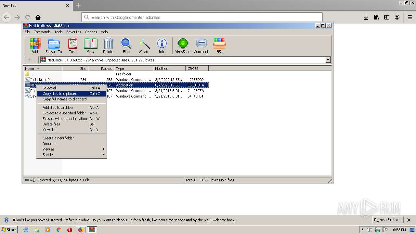Open the Tools menu
Viewport: 416px width, 234px height.
[x=58, y=32]
